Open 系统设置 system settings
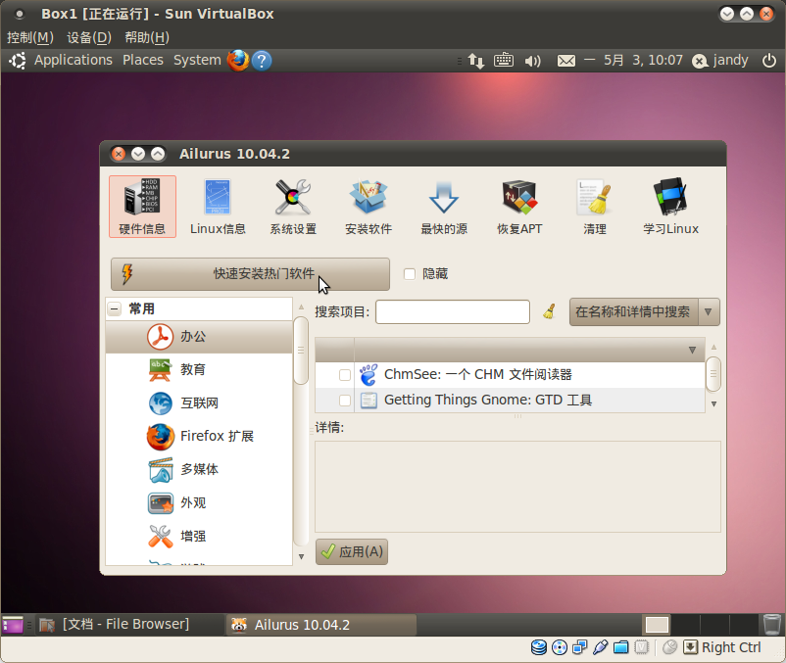This screenshot has height=663, width=786. (x=293, y=207)
